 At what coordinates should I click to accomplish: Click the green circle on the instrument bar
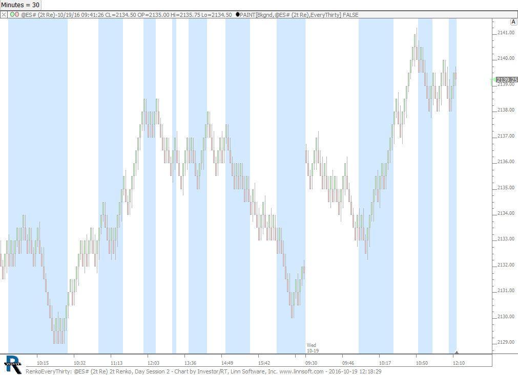(x=12, y=14)
